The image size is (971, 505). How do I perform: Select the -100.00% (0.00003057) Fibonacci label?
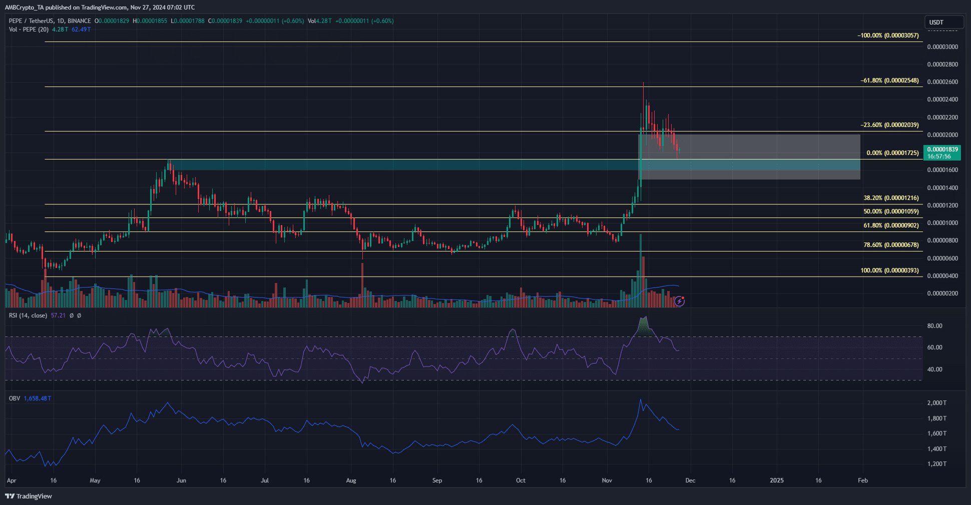[x=888, y=35]
